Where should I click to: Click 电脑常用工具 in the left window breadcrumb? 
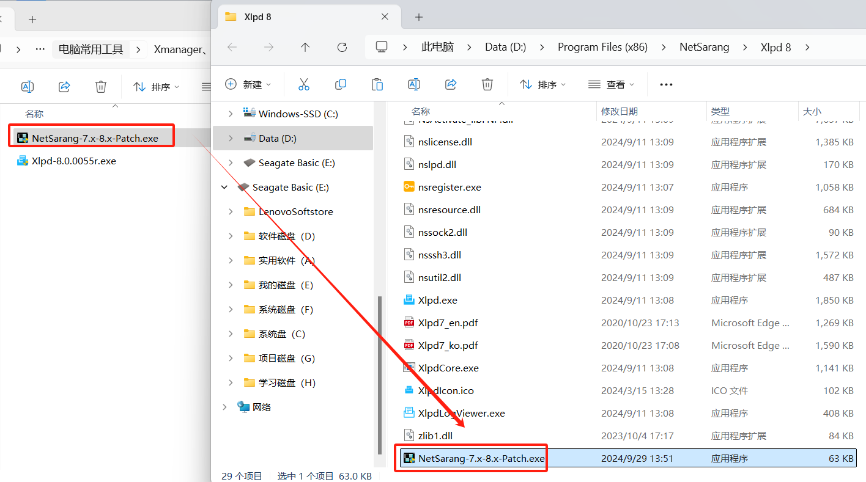[x=91, y=49]
